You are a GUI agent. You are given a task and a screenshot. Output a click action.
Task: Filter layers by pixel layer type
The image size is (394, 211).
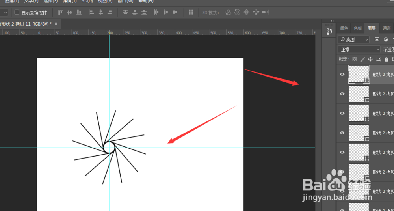pos(377,39)
